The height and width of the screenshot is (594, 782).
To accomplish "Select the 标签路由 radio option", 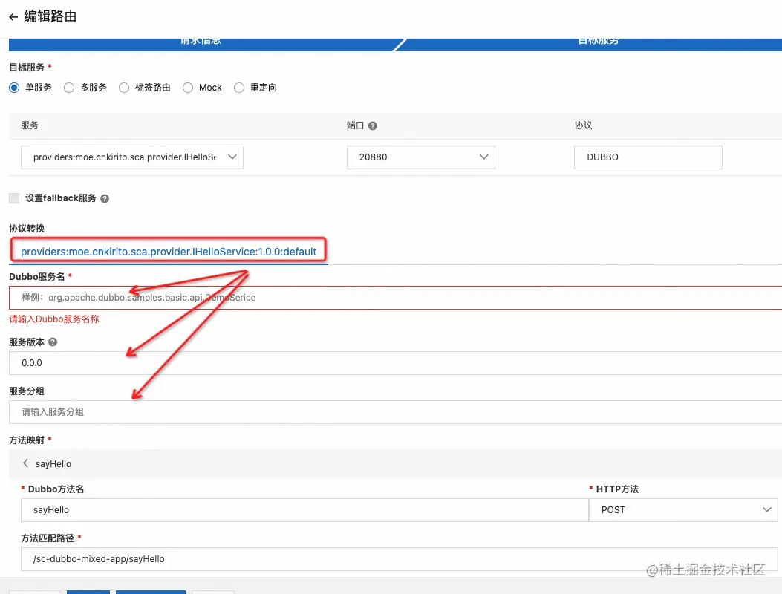I will coord(124,88).
